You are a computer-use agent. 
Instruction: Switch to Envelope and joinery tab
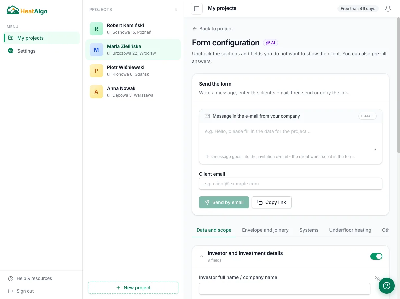[x=265, y=230]
